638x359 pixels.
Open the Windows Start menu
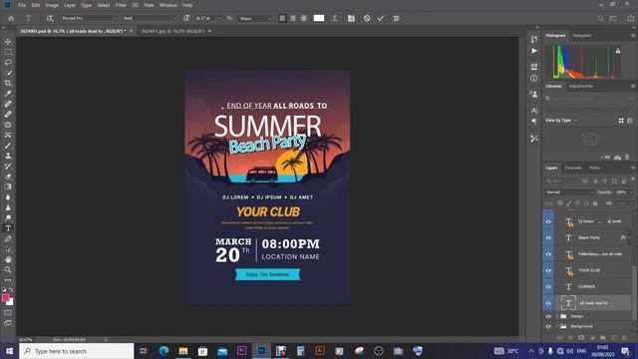coord(9,351)
